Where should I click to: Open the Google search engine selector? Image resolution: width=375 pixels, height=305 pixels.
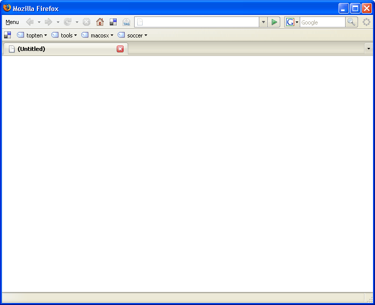click(292, 22)
